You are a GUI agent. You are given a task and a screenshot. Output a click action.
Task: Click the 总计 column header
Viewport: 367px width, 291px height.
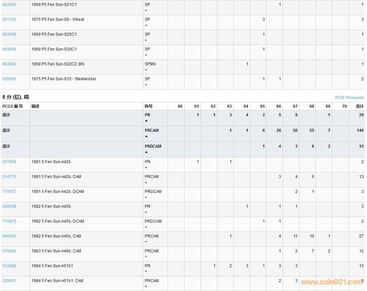pyautogui.click(x=359, y=106)
